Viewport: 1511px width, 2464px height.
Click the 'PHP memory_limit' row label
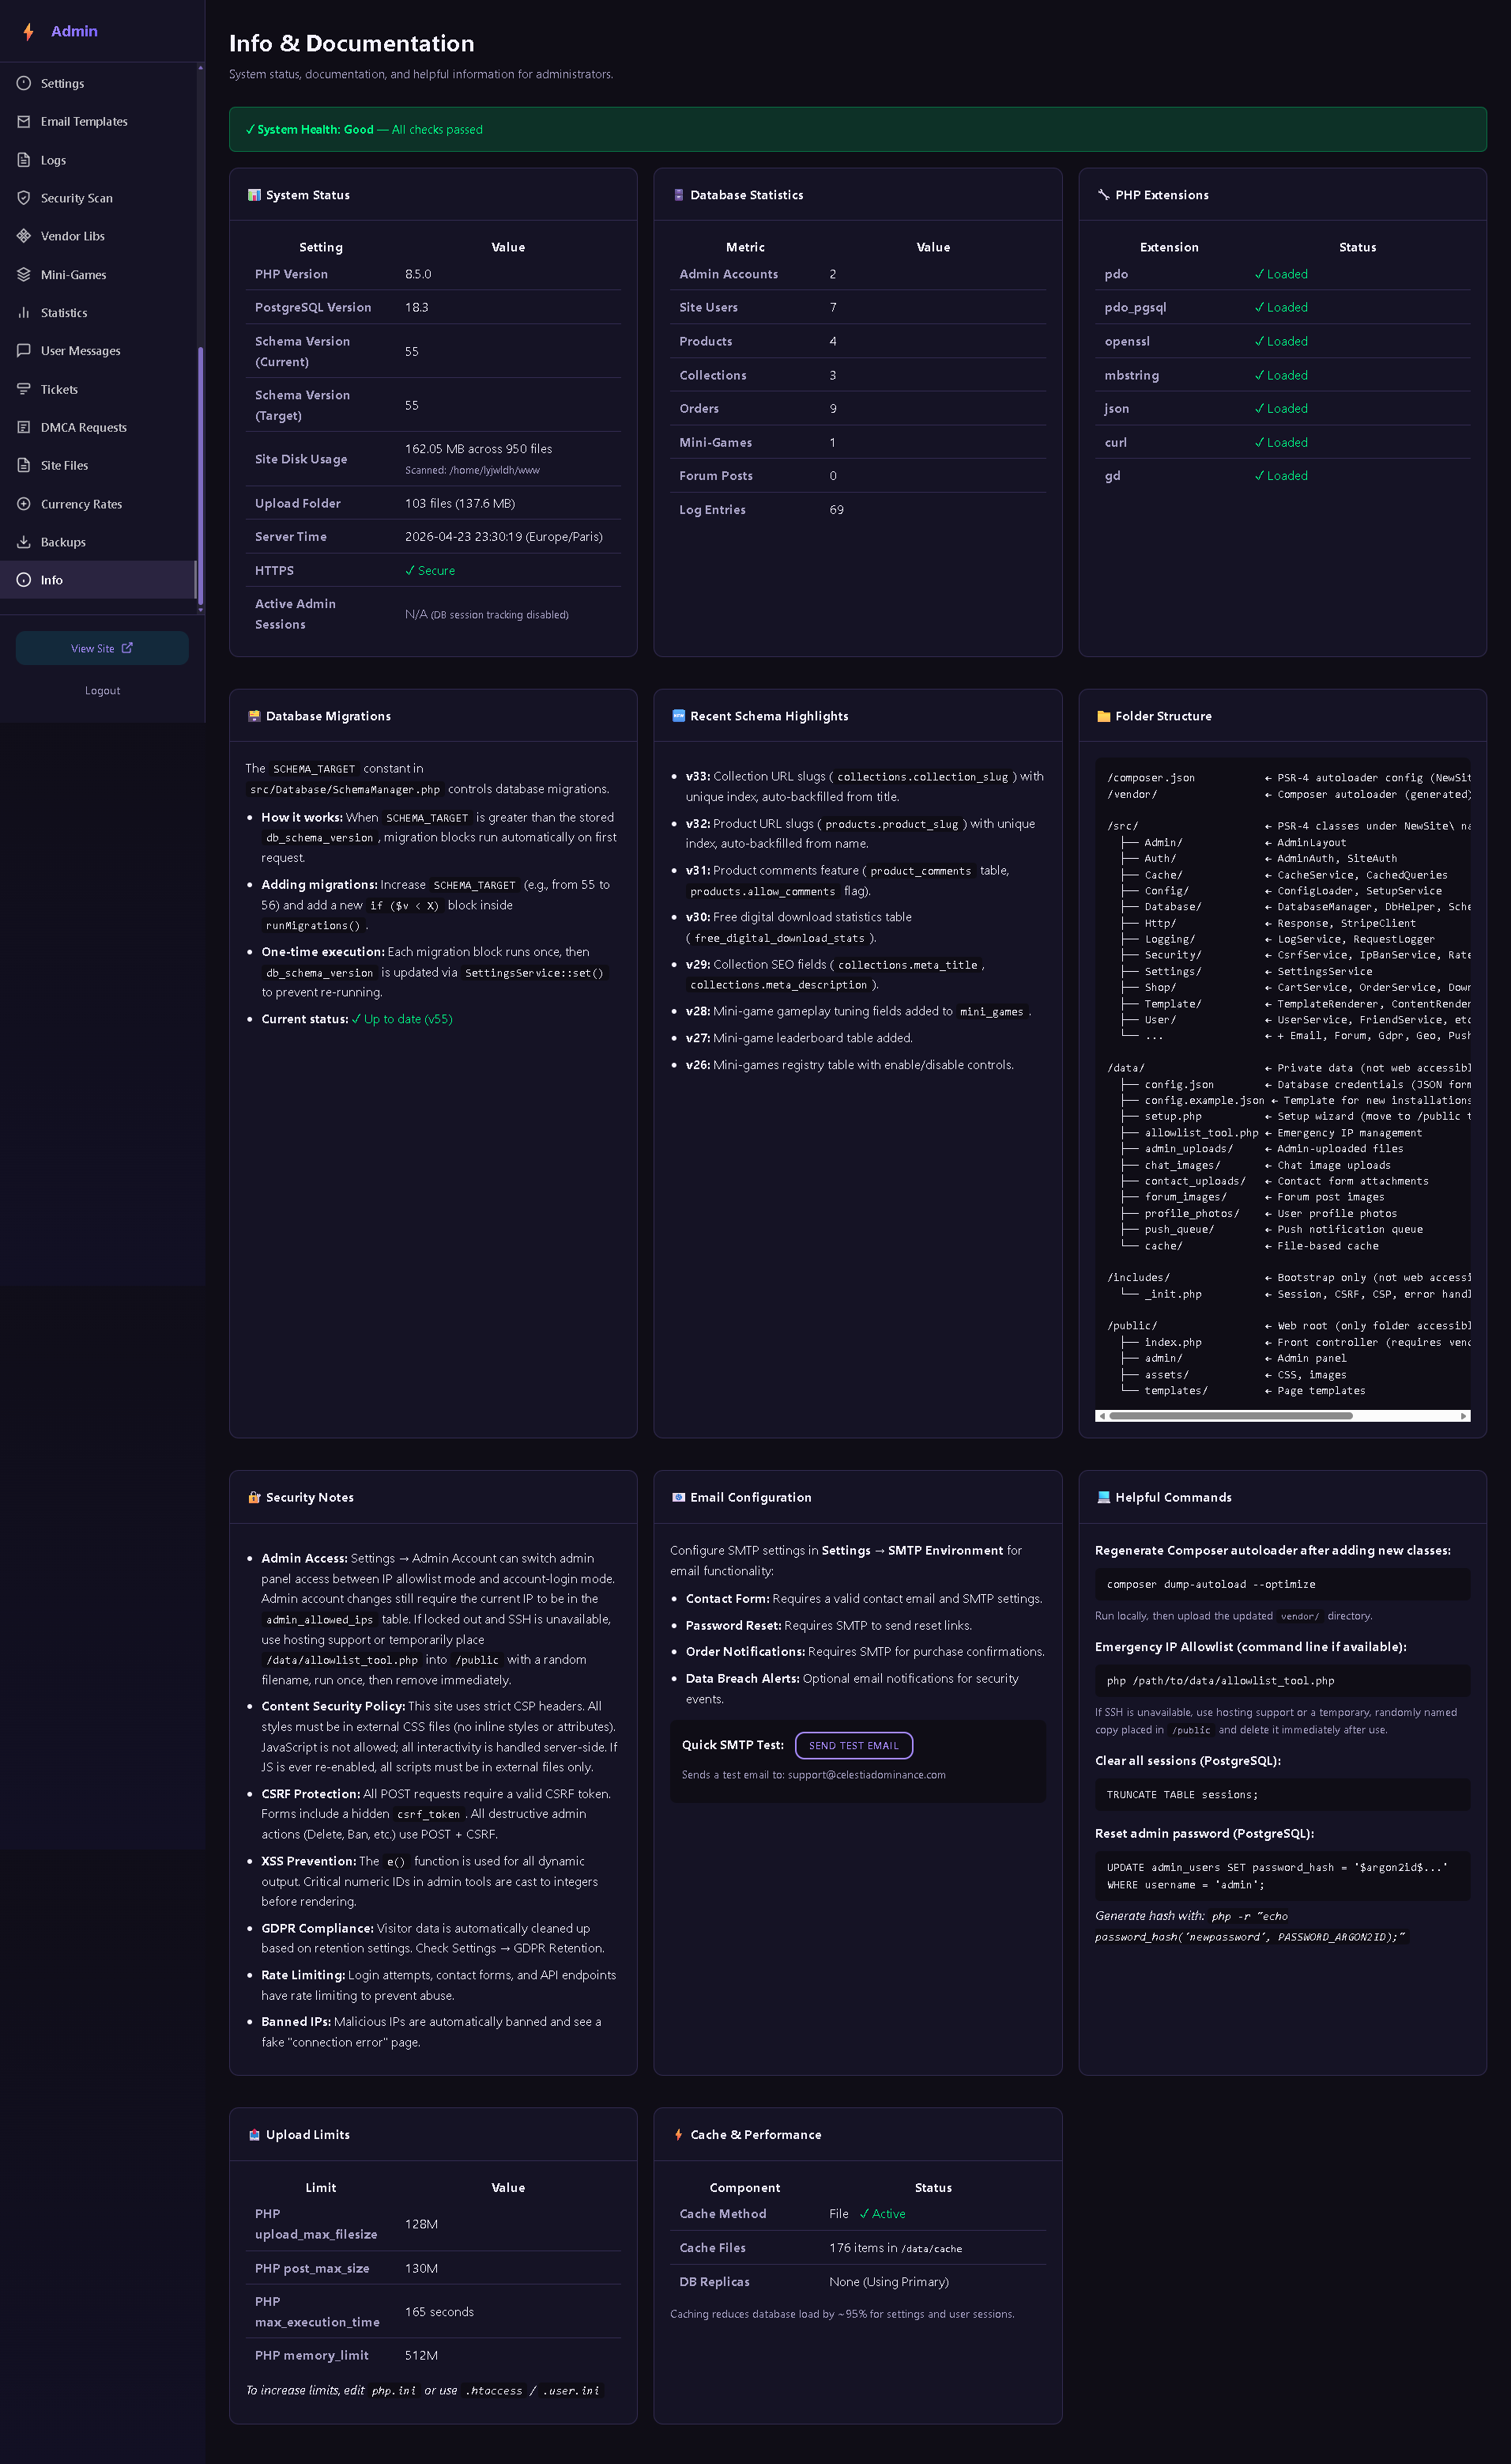(x=312, y=2355)
